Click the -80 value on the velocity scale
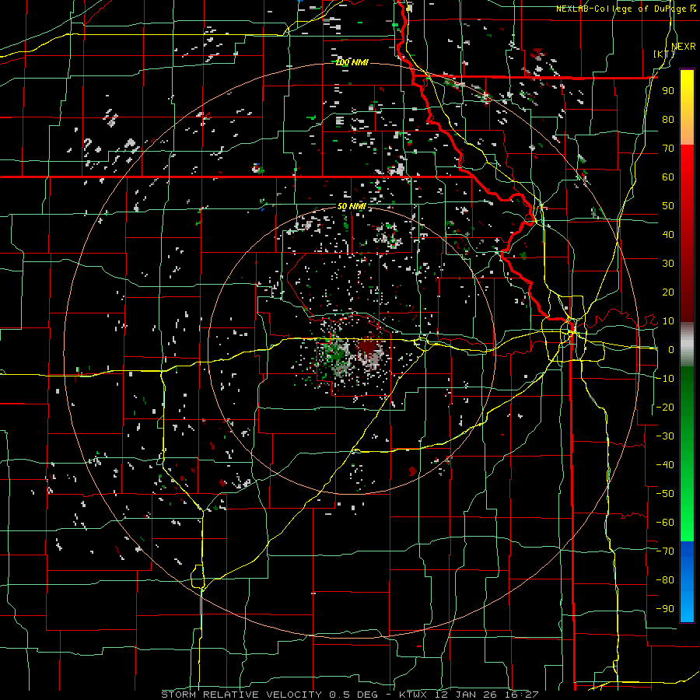Viewport: 700px width, 700px height. click(665, 580)
